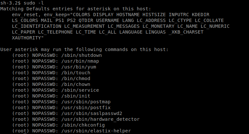The height and width of the screenshot is (134, 249).
Task: Click the word XAUTHORITY in the output
Action: pyautogui.click(x=26, y=38)
